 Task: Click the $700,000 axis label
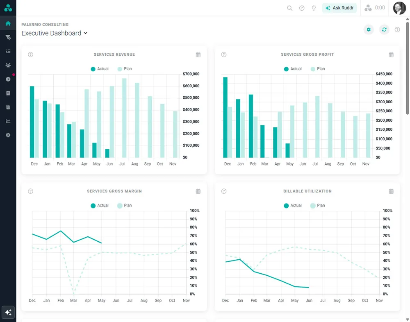191,74
